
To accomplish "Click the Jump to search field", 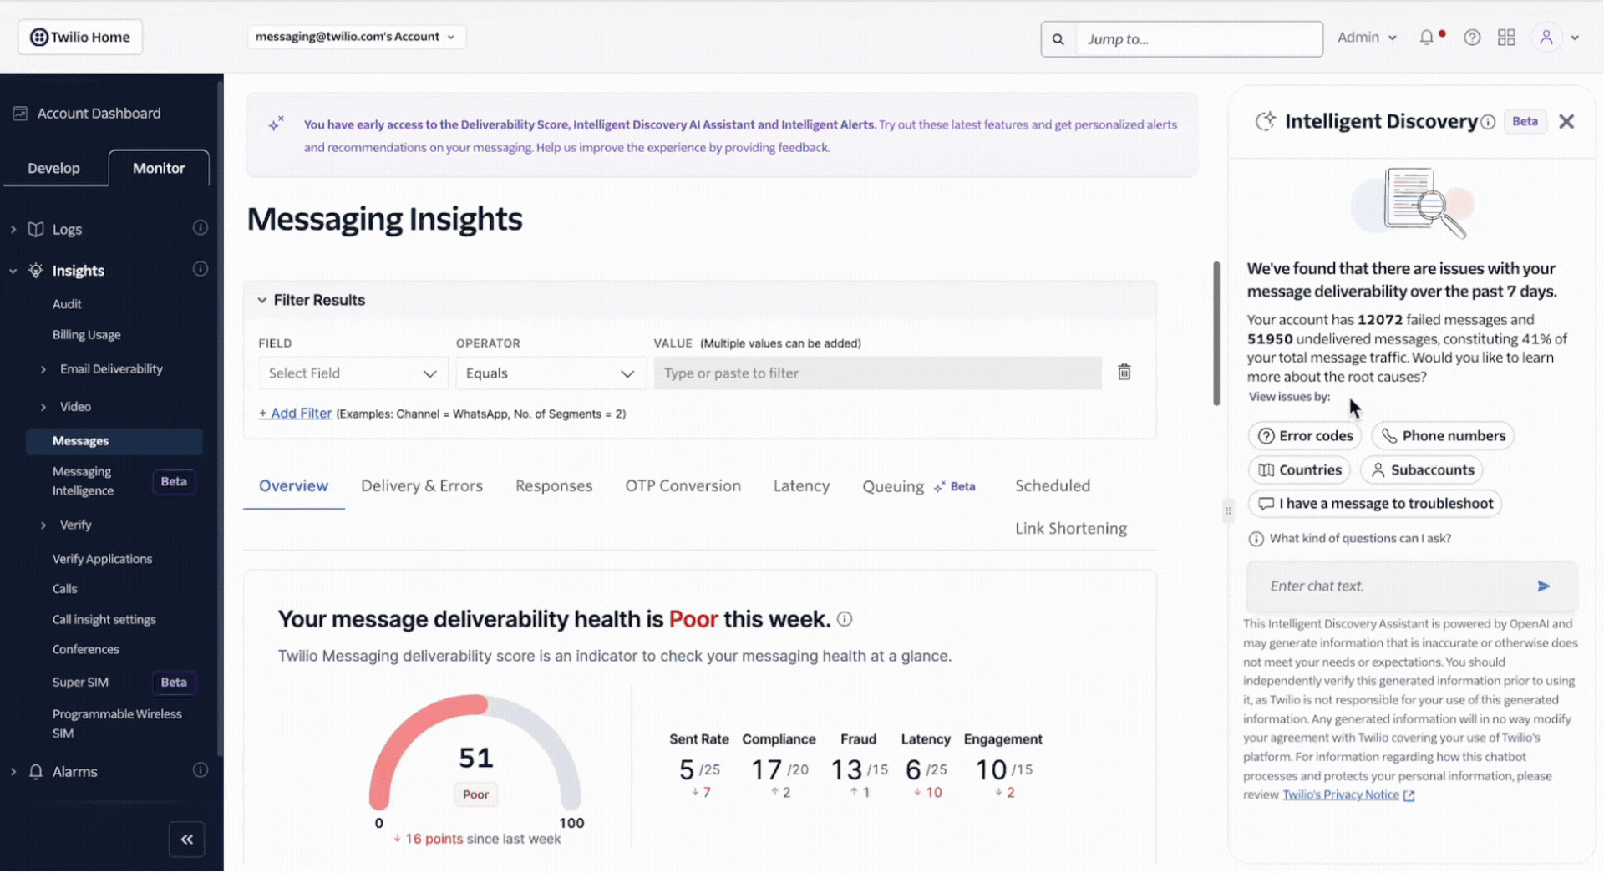I will [x=1199, y=39].
